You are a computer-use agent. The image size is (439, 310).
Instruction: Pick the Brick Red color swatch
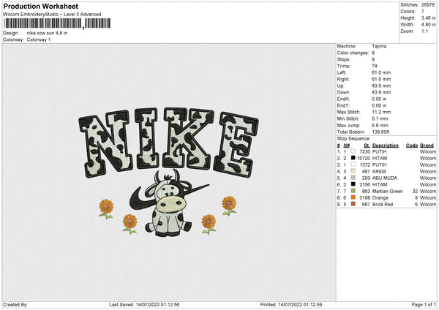coord(353,204)
